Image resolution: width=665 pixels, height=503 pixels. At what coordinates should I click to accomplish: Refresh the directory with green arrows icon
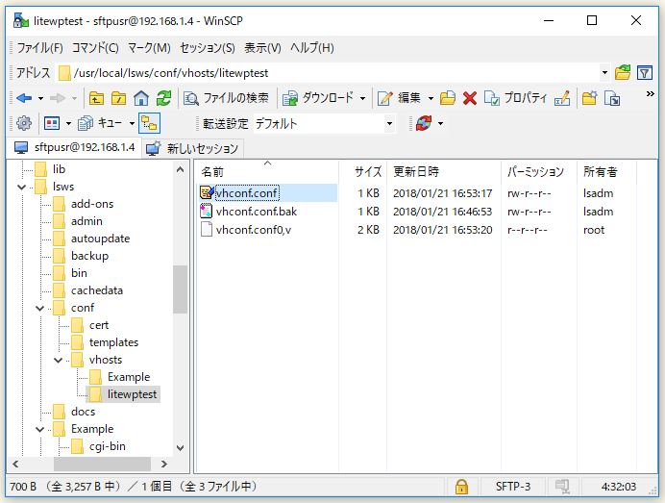(x=163, y=98)
